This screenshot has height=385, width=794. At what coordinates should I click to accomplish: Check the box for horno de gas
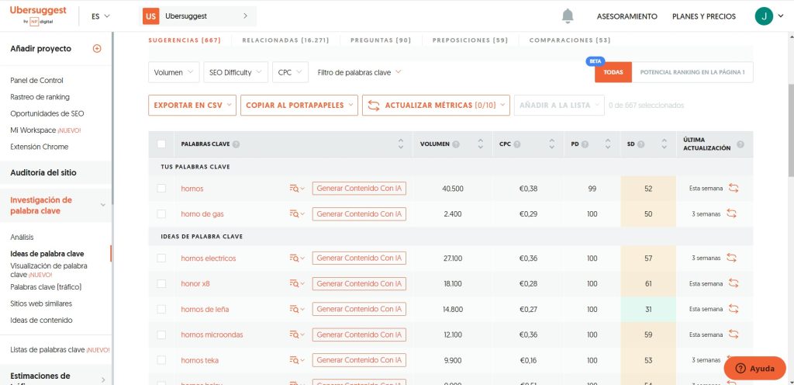point(161,213)
